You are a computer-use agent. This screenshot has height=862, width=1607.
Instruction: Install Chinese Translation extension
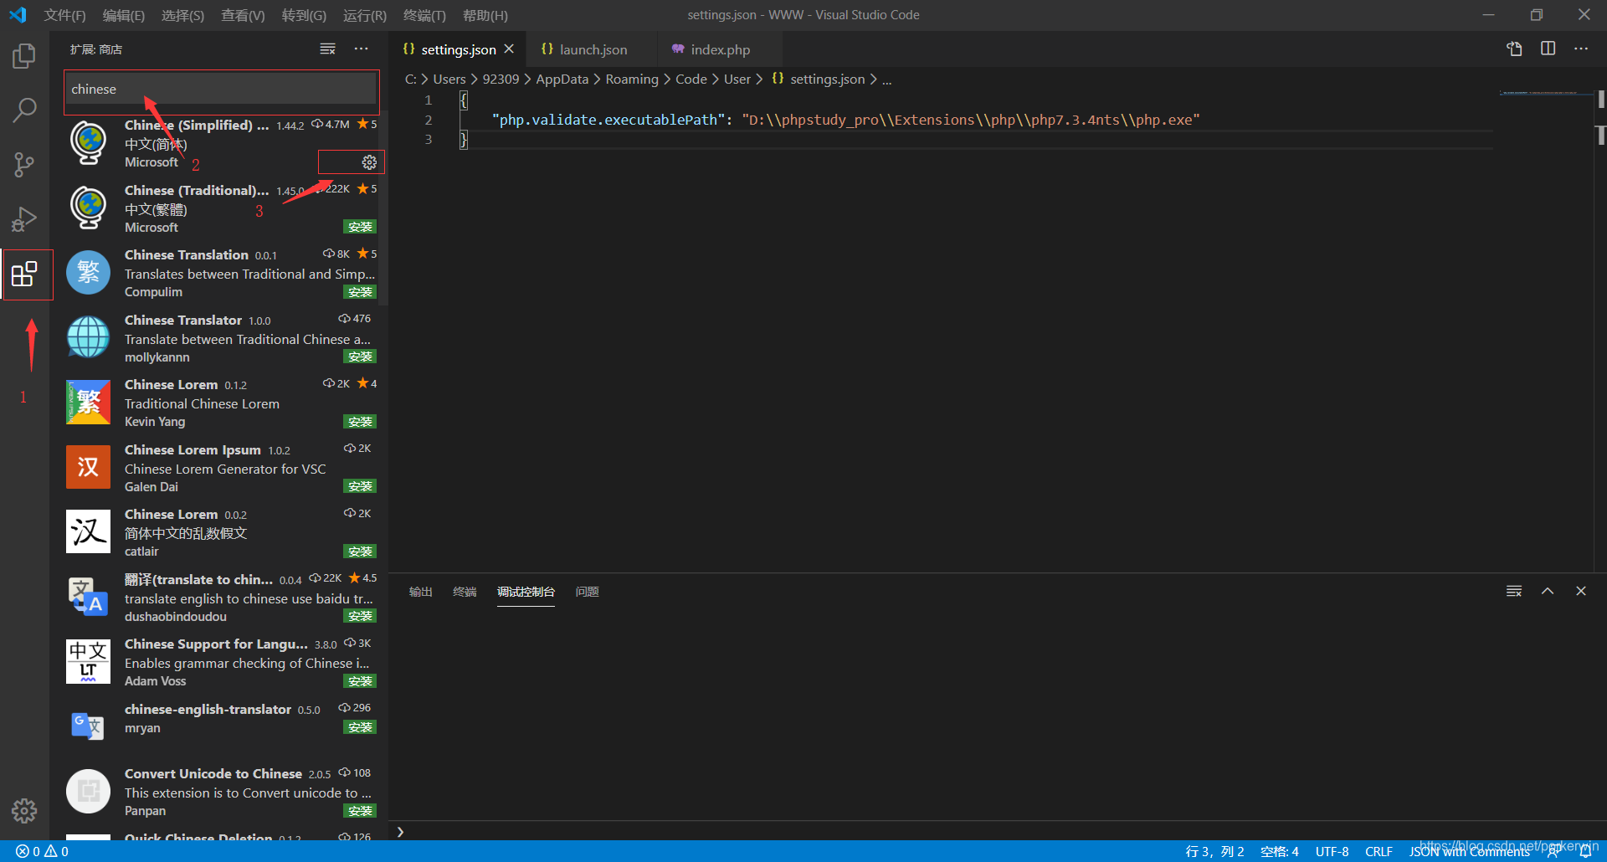(360, 292)
